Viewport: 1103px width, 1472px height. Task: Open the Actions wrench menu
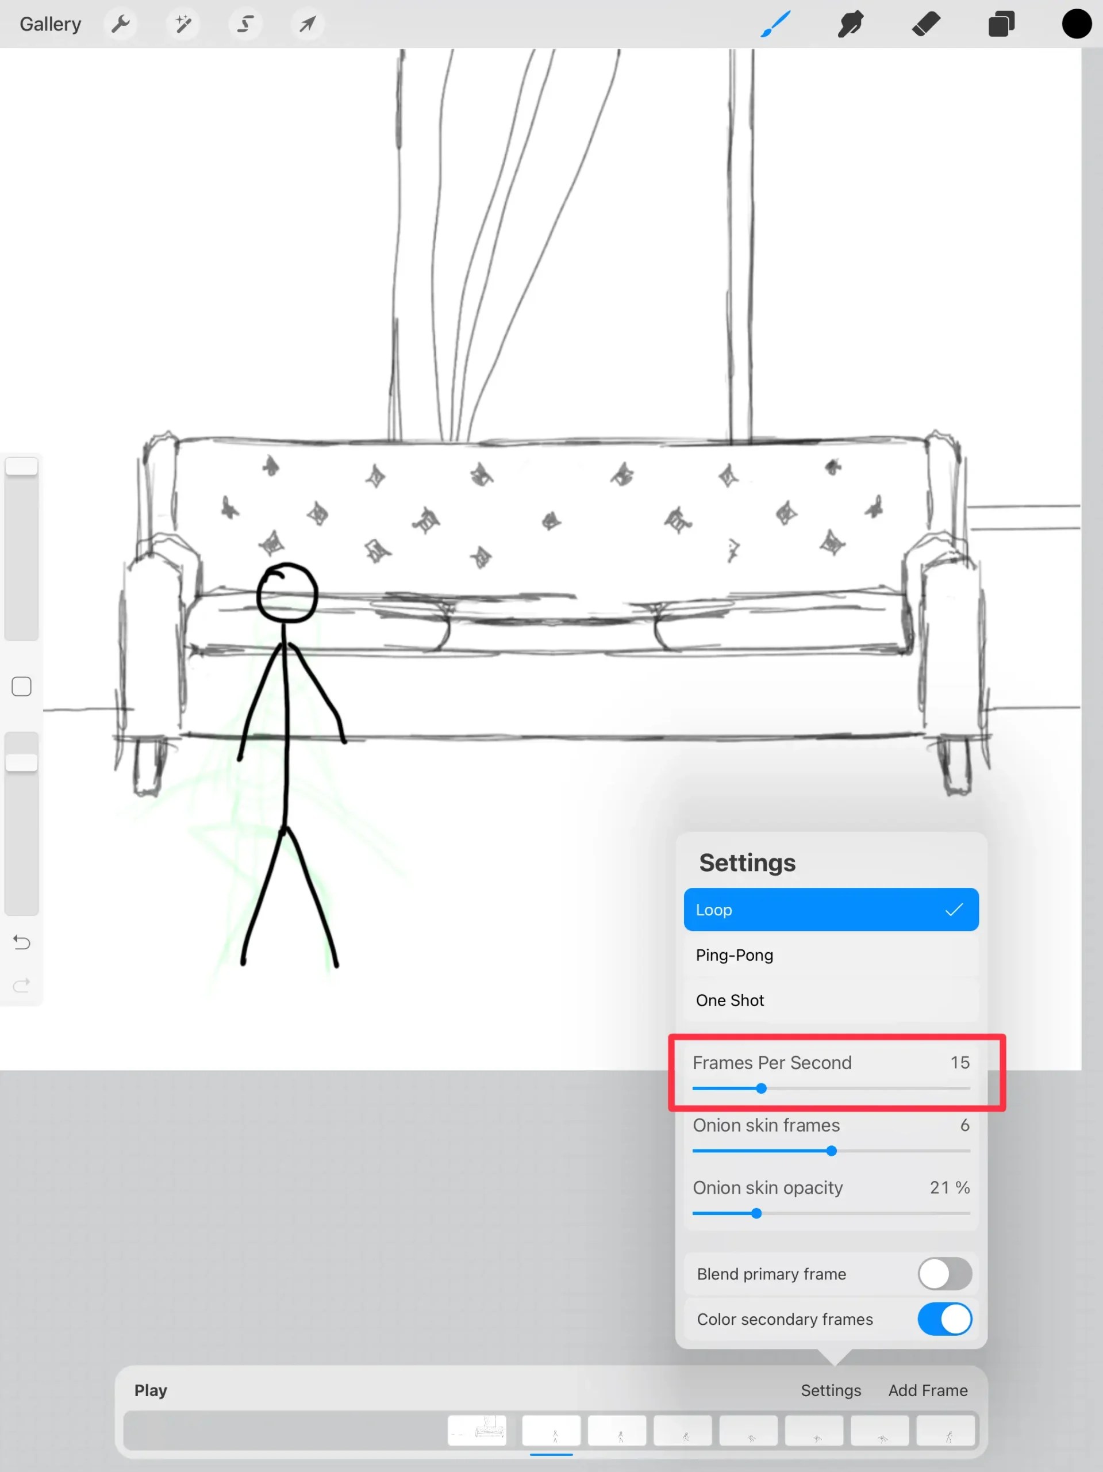(x=121, y=24)
